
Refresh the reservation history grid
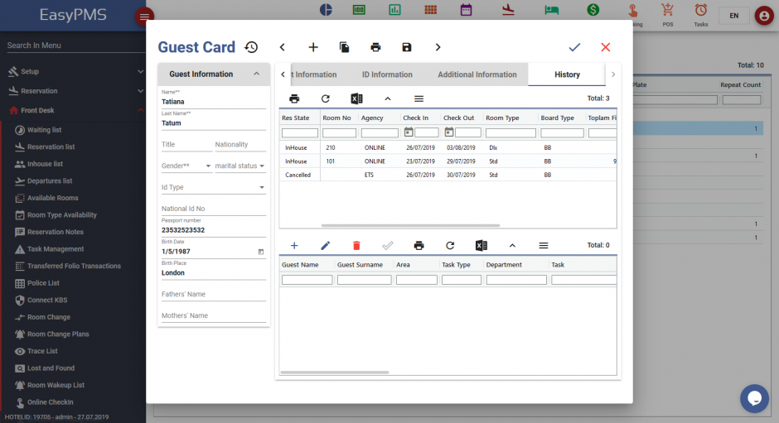point(325,99)
